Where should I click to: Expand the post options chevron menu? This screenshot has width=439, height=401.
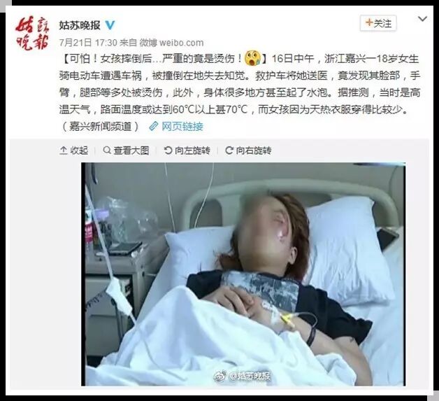click(x=422, y=19)
